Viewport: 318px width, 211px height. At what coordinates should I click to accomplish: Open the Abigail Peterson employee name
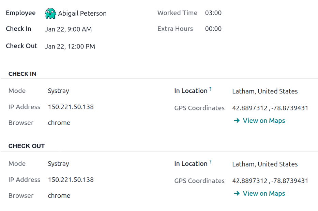82,14
